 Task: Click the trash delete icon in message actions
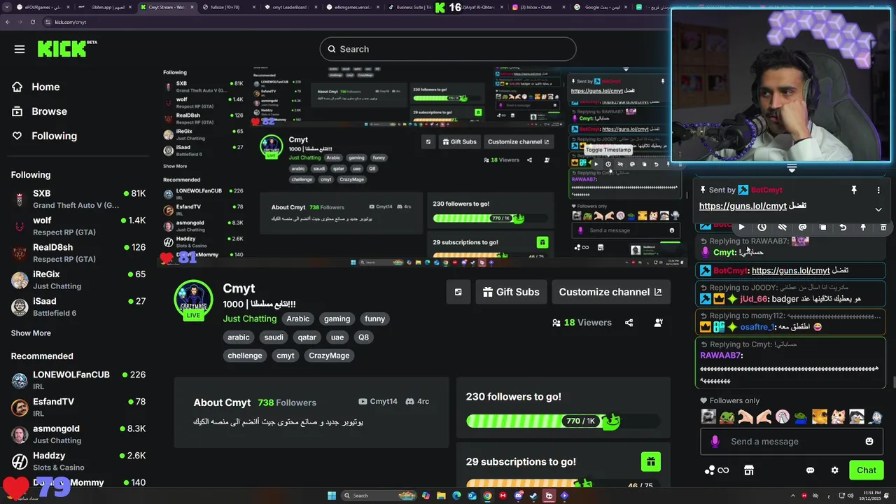pos(883,227)
